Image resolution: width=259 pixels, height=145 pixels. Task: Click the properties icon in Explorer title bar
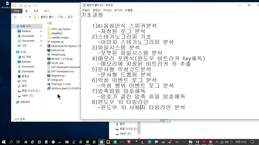(21, 6)
